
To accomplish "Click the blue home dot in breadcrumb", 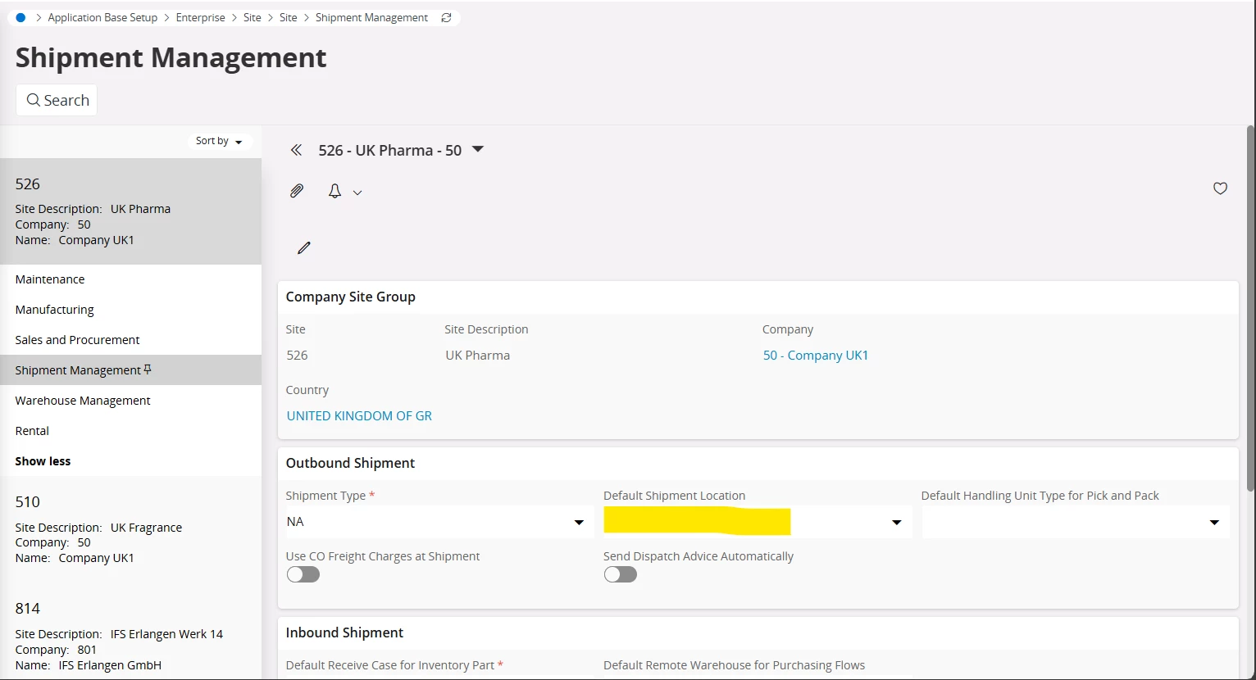I will 21,17.
